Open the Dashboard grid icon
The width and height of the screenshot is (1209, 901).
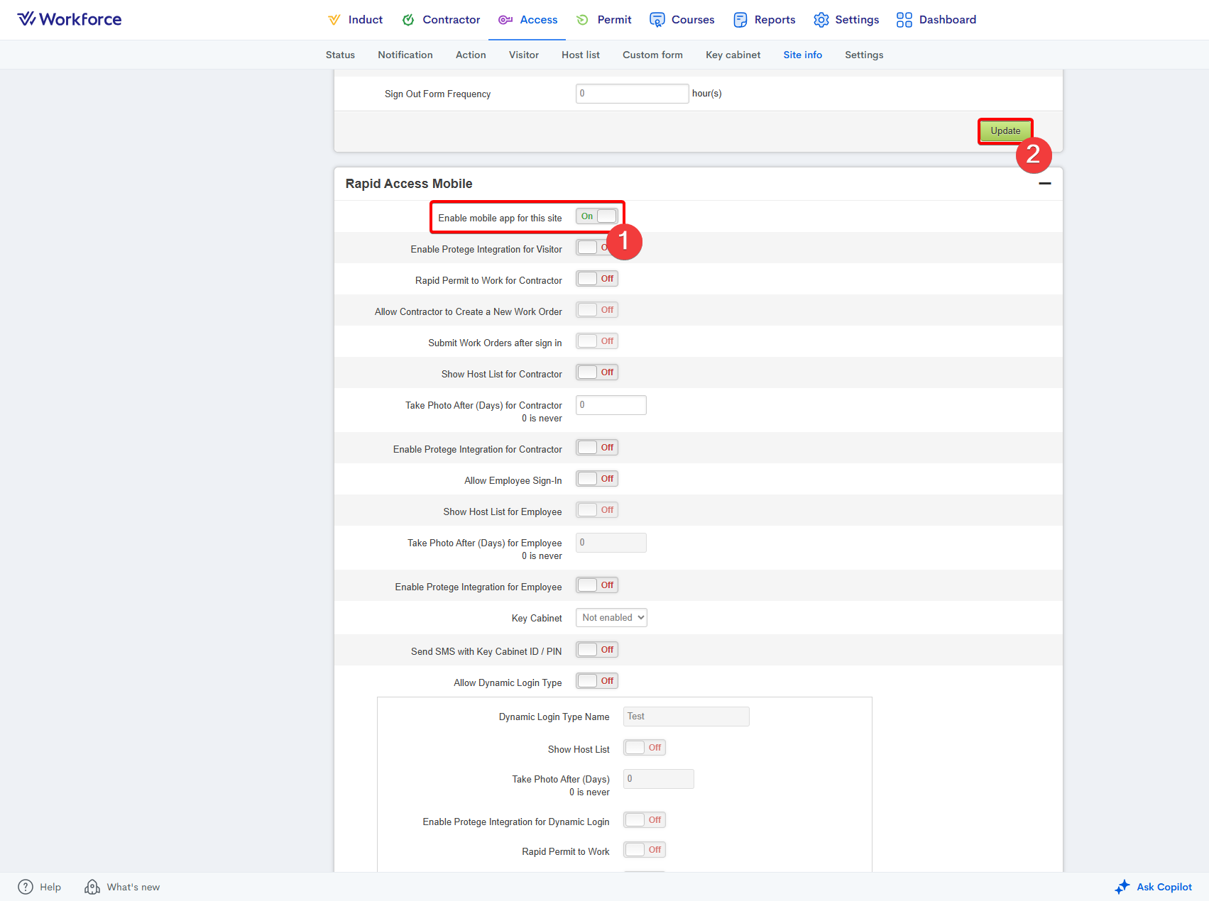point(904,20)
